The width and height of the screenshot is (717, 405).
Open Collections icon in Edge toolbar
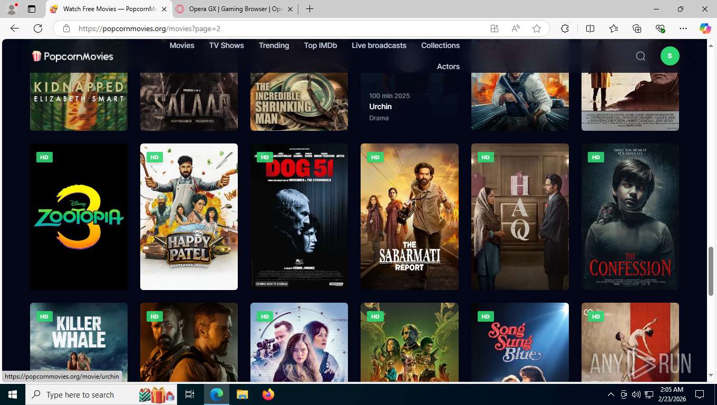(x=637, y=28)
